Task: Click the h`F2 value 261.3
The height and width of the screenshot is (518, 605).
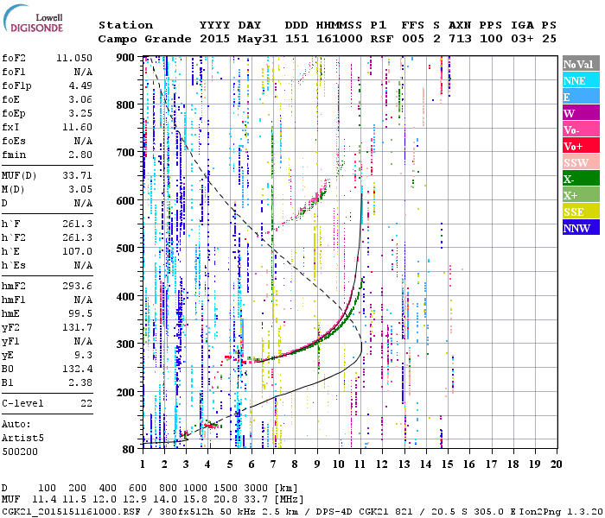Action: (78, 237)
